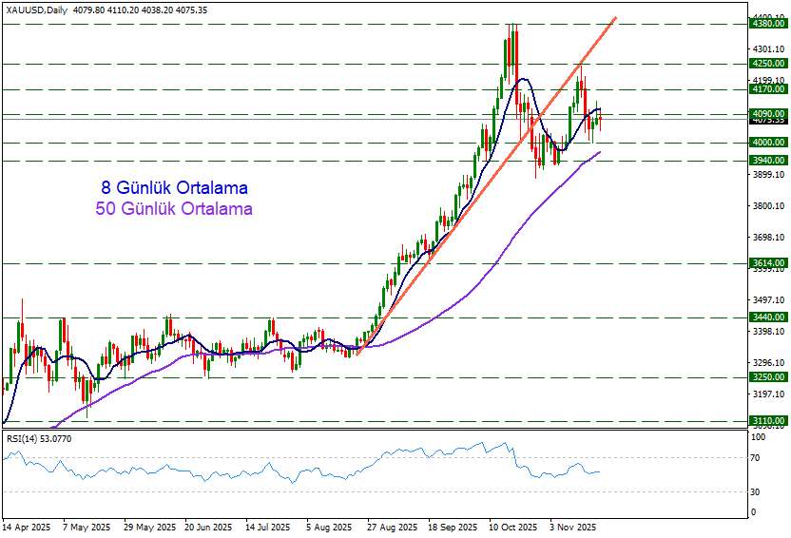Click the RSI 70 level axis label

[757, 458]
